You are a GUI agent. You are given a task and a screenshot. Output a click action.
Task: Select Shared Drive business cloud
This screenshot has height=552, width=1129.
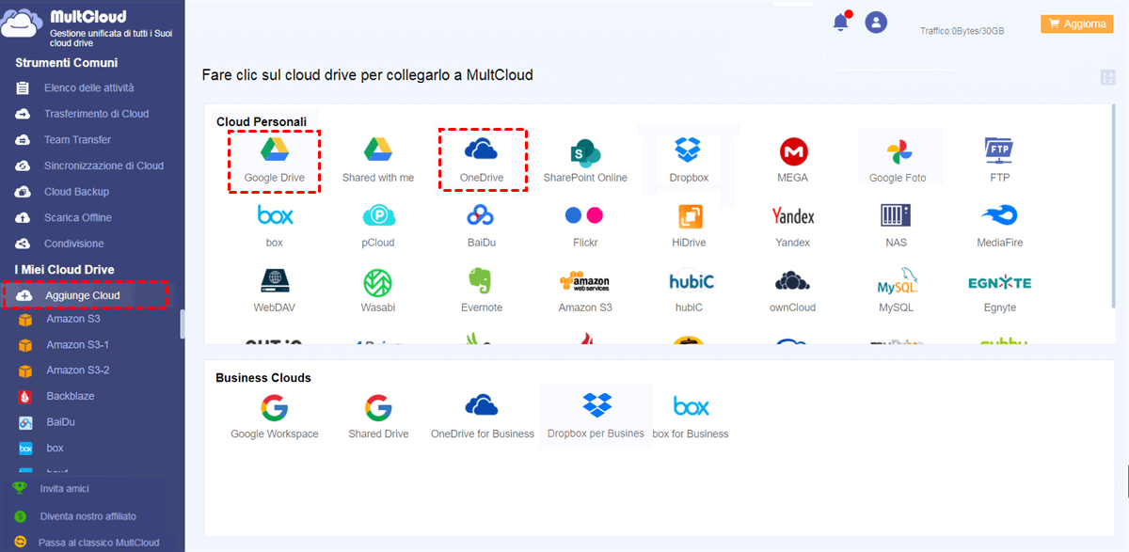coord(378,418)
